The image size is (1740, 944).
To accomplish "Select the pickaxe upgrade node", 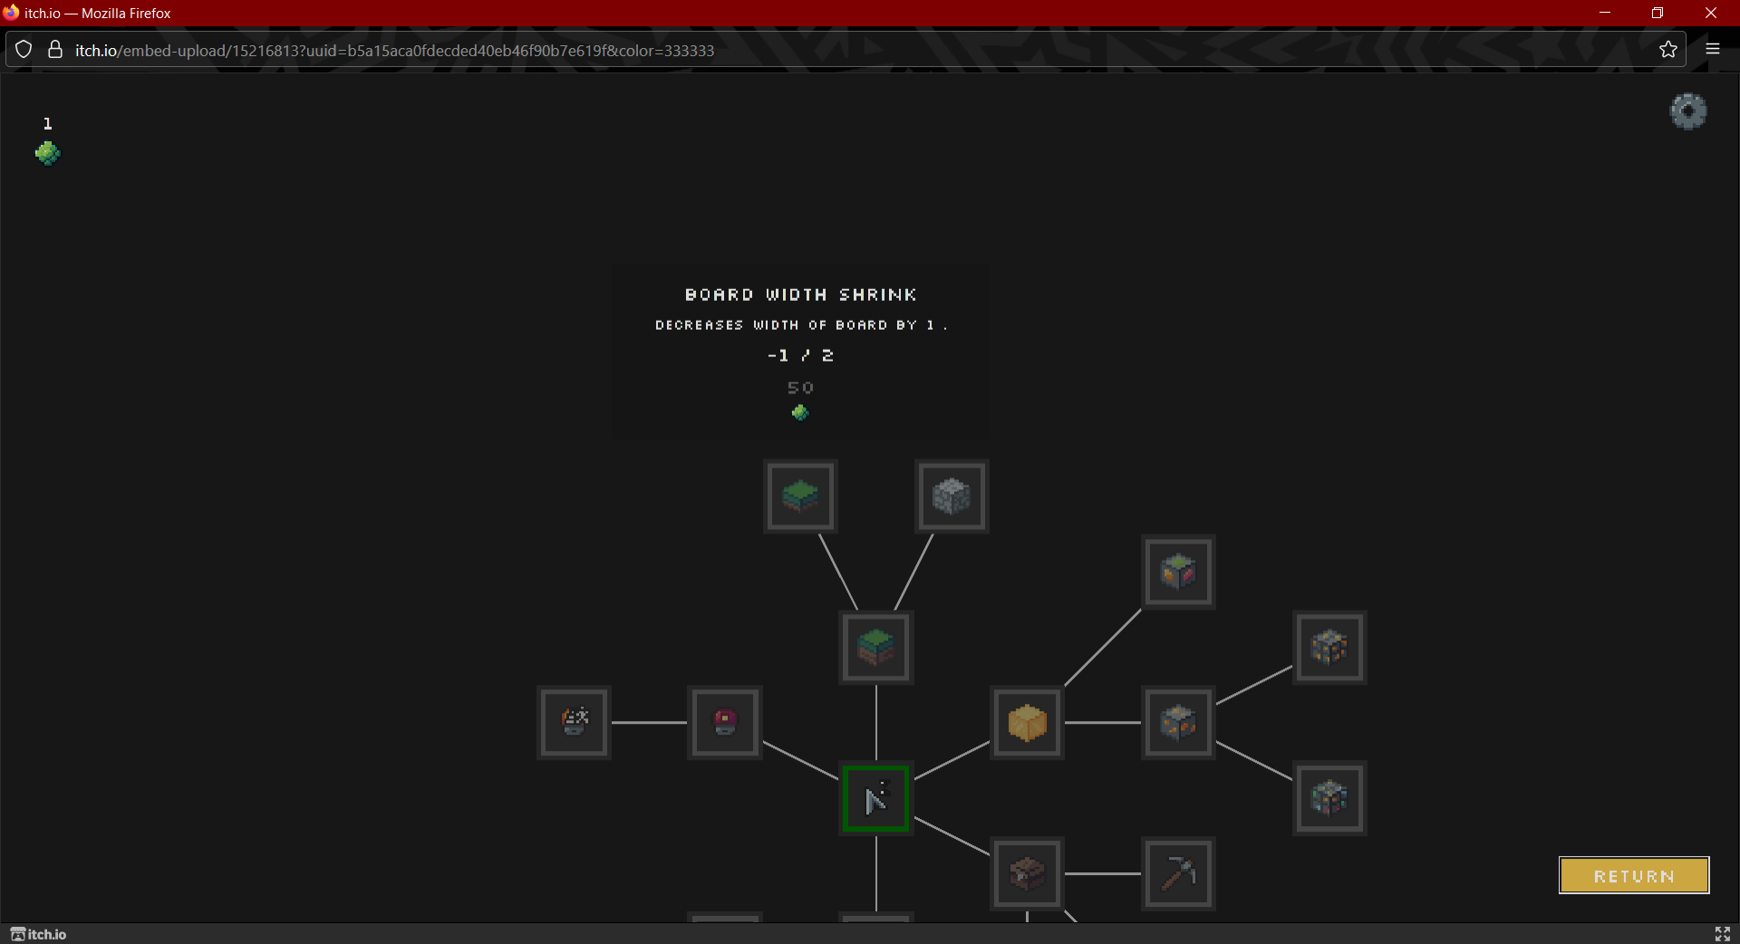I will [x=1178, y=873].
